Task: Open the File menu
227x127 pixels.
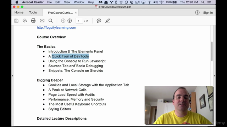Action: pyautogui.click(x=49, y=2)
